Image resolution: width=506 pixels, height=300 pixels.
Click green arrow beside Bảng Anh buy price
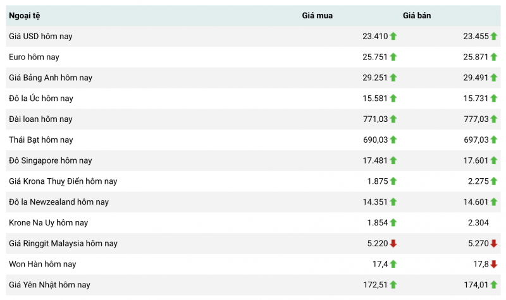pos(393,78)
